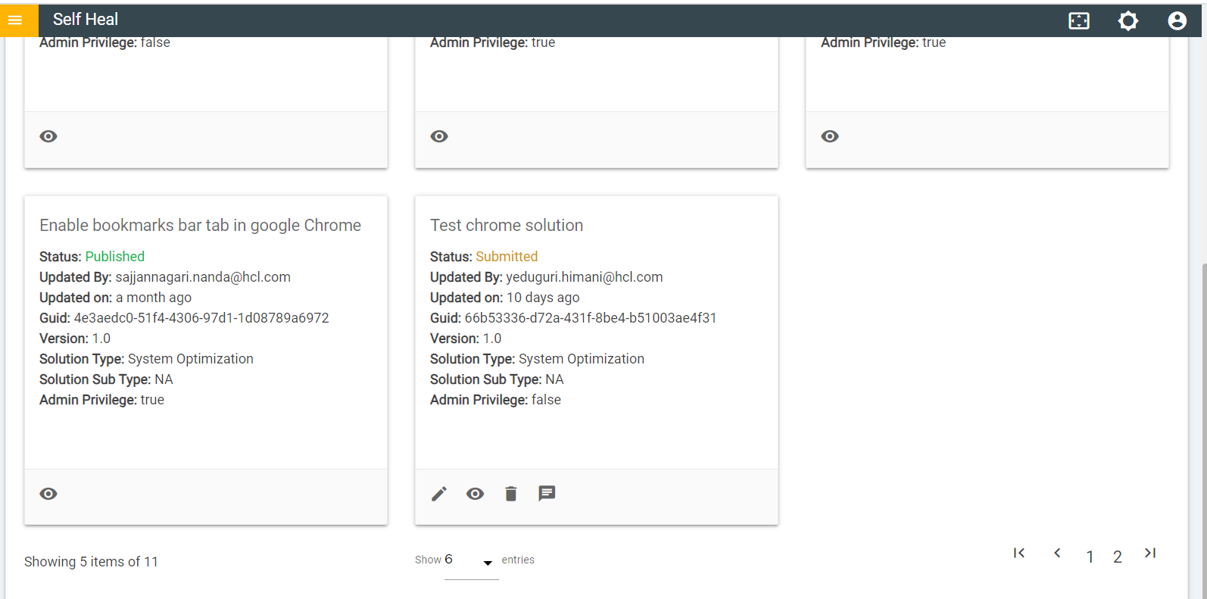1207x599 pixels.
Task: Jump to the first page
Action: point(1019,553)
